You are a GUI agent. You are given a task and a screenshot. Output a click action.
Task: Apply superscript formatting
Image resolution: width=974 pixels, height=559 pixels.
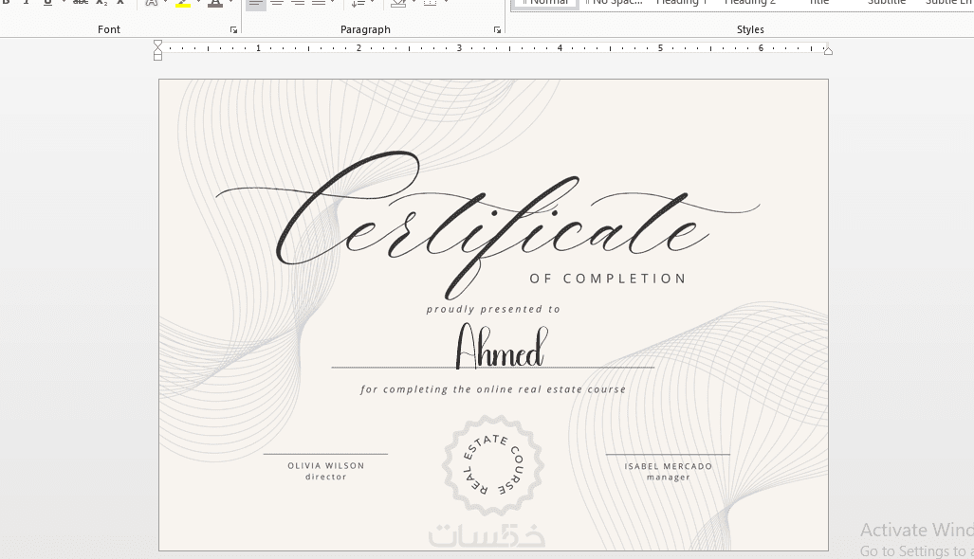120,3
